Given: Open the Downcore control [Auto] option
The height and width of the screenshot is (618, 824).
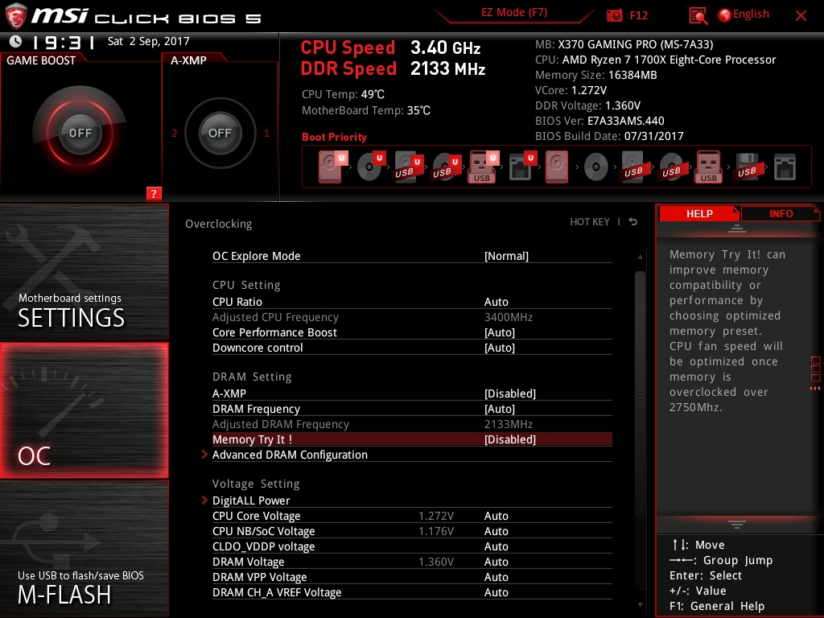Looking at the screenshot, I should [499, 348].
